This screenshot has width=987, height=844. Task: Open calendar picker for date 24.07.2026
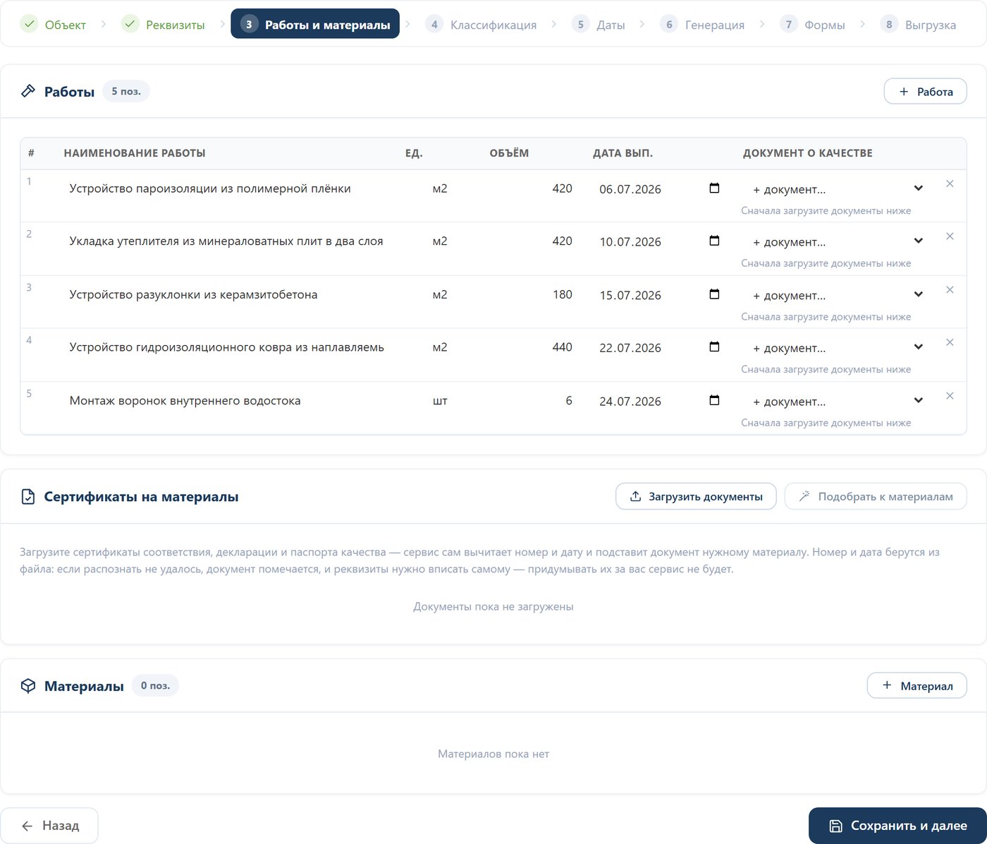click(714, 400)
